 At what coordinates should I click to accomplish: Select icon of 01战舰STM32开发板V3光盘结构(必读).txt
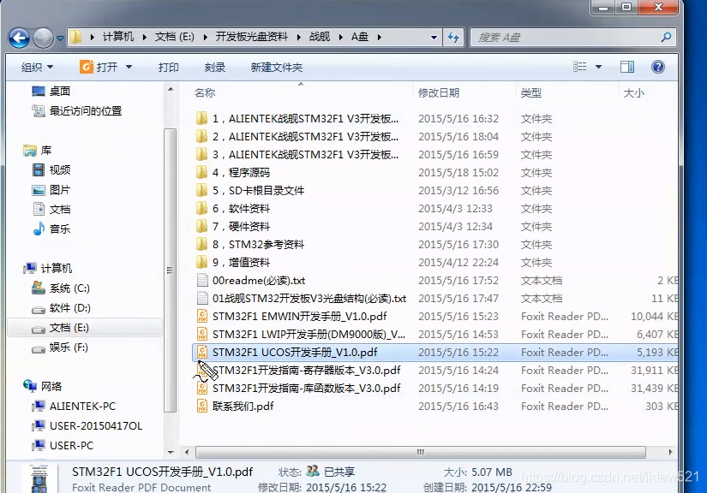[x=202, y=299]
